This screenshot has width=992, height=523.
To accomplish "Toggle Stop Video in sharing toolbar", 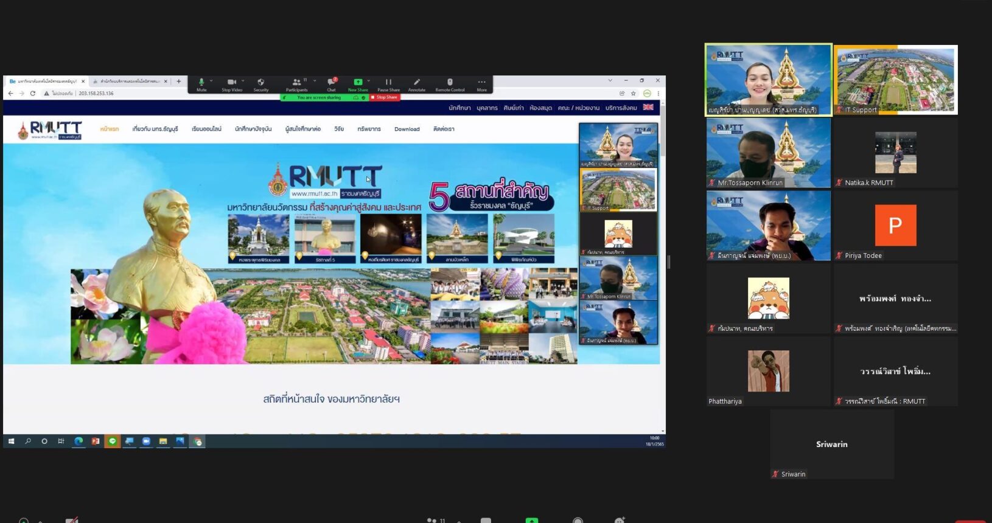I will (231, 85).
